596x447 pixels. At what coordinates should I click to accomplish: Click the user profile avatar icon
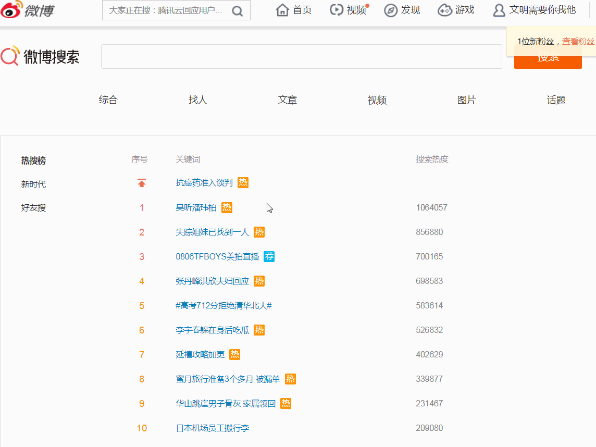499,10
